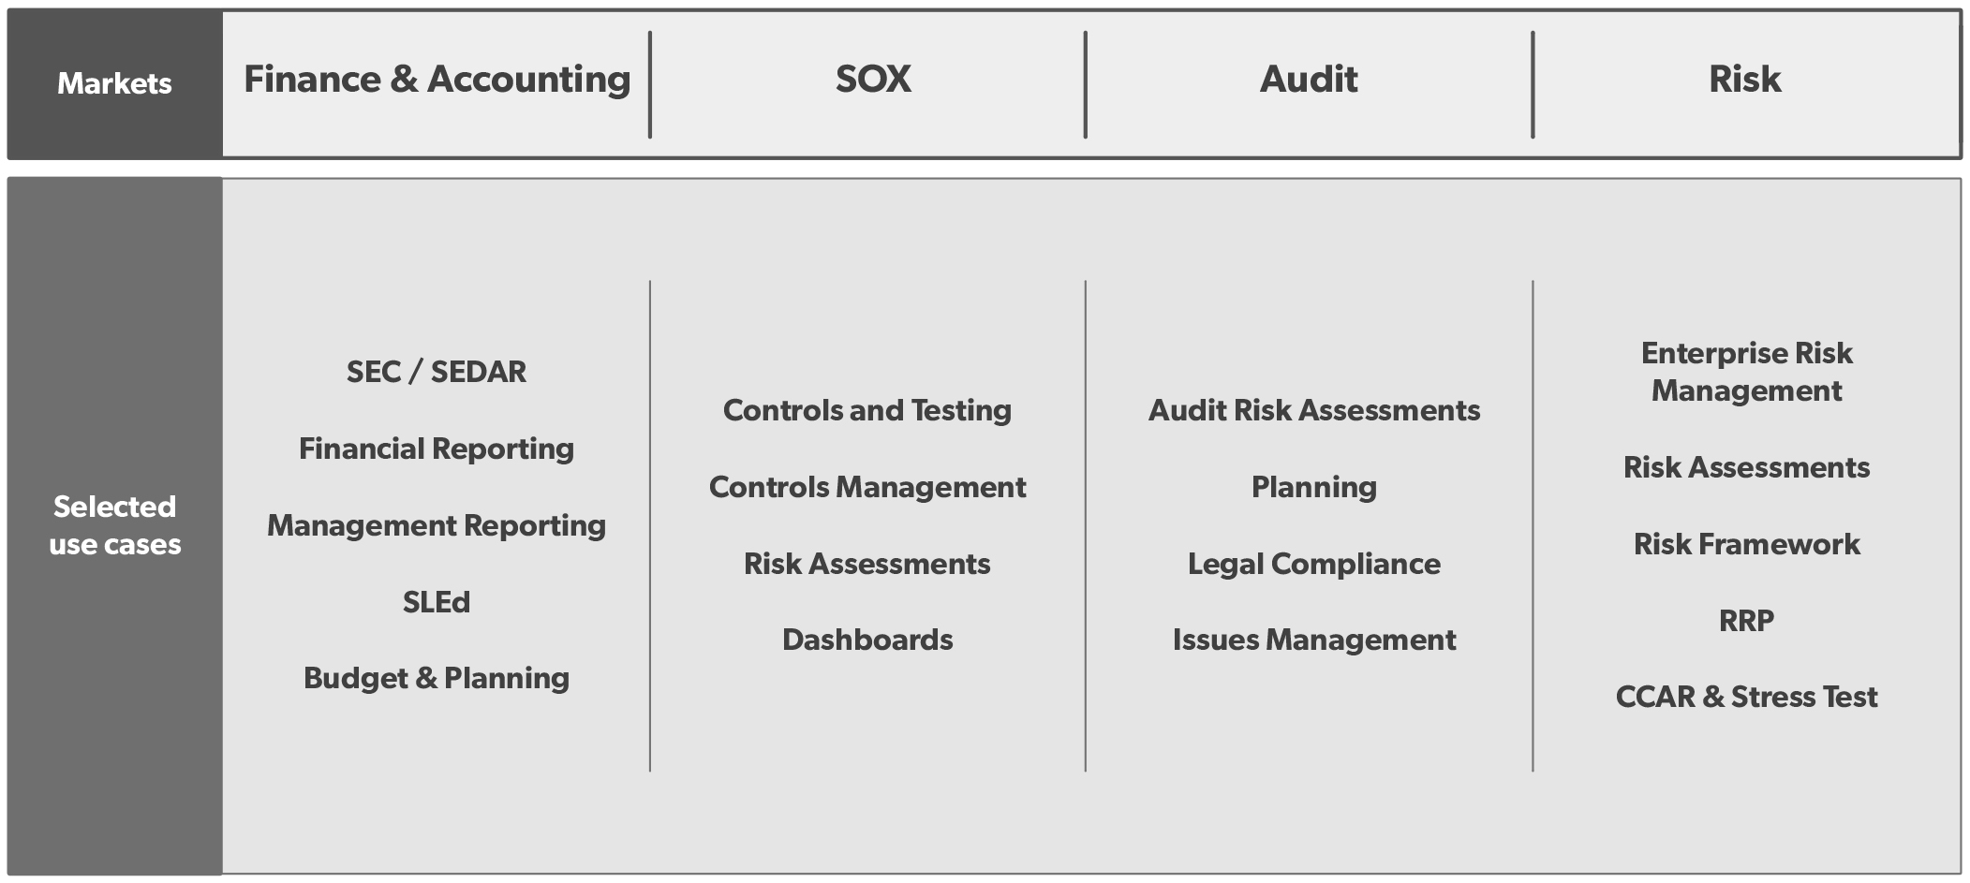The width and height of the screenshot is (1970, 883).
Task: Select the Finance & Accounting market header
Action: [x=437, y=80]
